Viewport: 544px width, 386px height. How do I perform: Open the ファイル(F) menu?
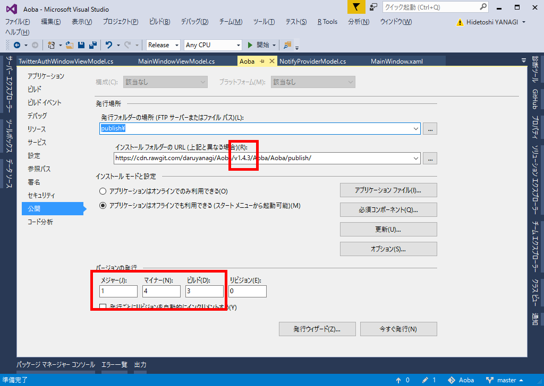coord(18,22)
